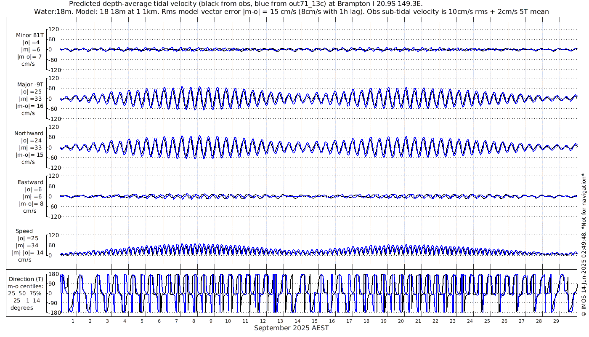Pick day 15 on the date axis
The image size is (589, 337).
coord(315,321)
